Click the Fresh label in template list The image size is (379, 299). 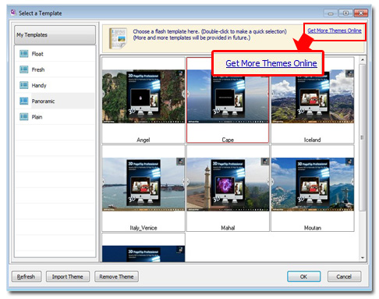(38, 69)
